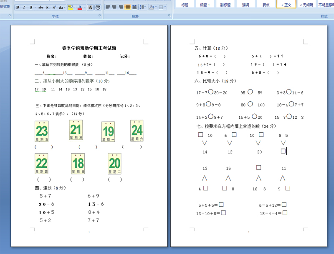The height and width of the screenshot is (254, 334).
Task: Click the expression 10 + 5 in 连线 section
Action: click(46, 213)
